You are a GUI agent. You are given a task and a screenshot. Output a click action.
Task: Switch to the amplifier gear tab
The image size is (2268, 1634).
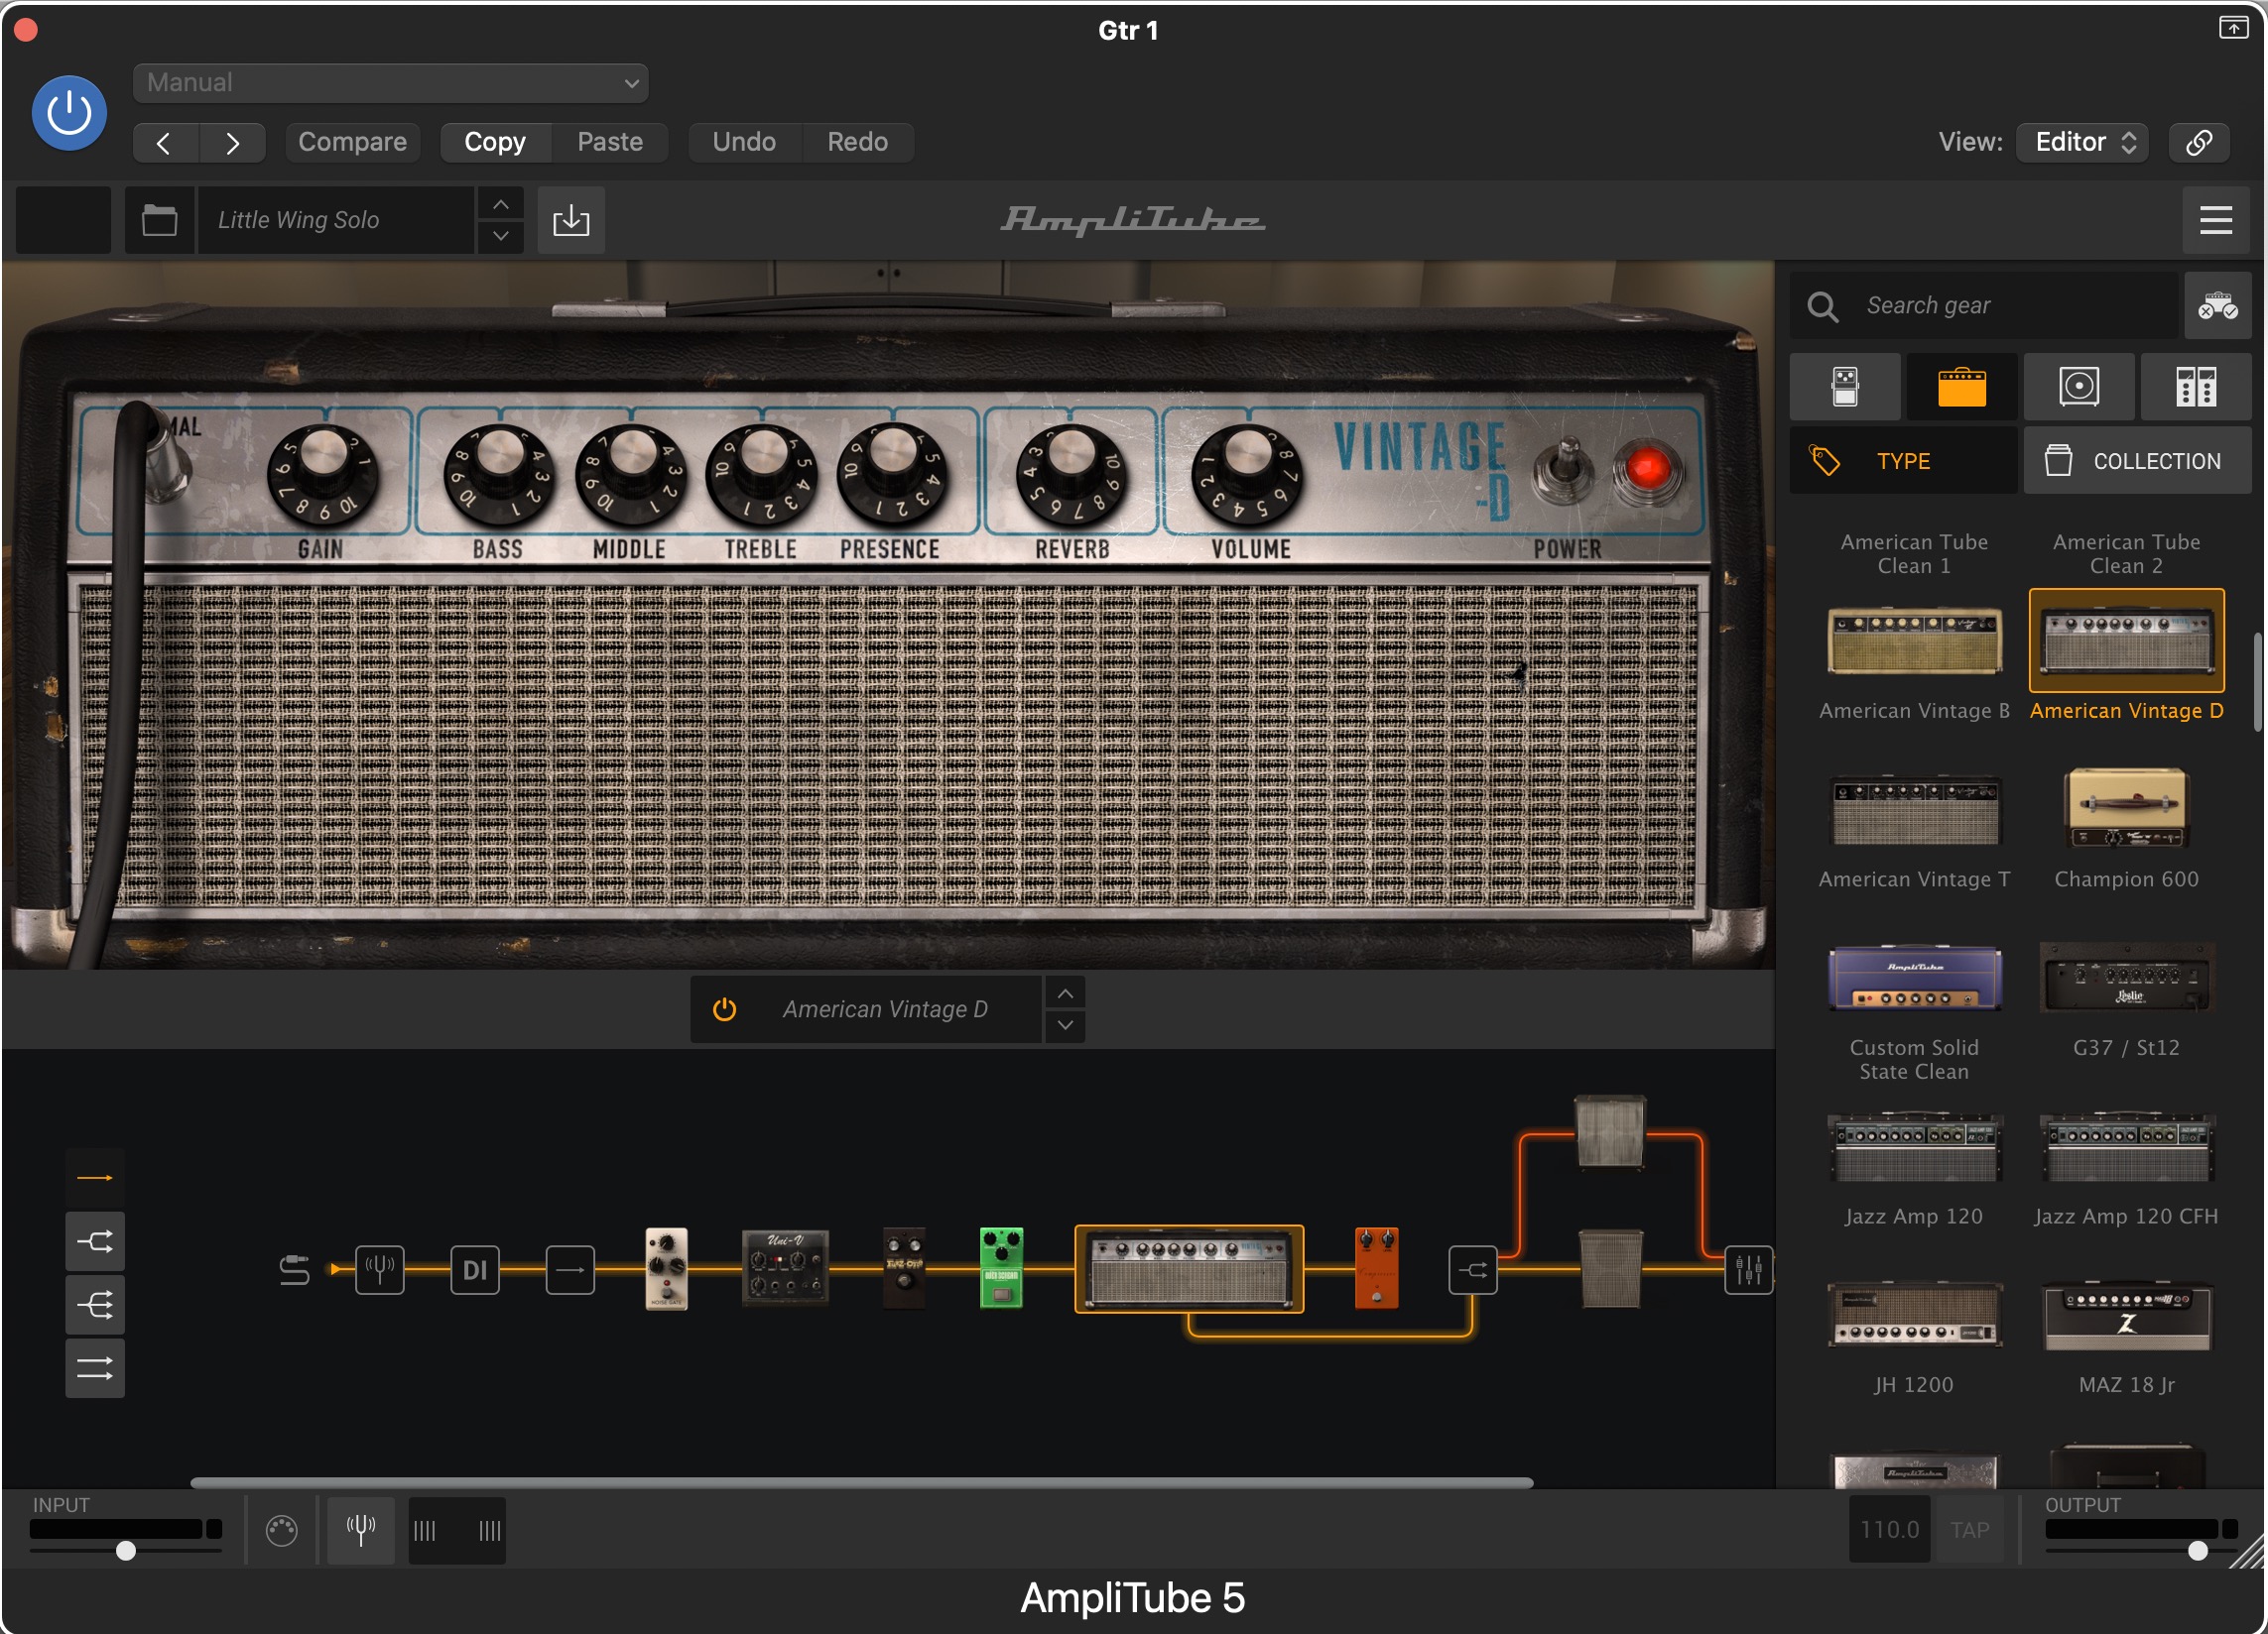tap(1962, 387)
